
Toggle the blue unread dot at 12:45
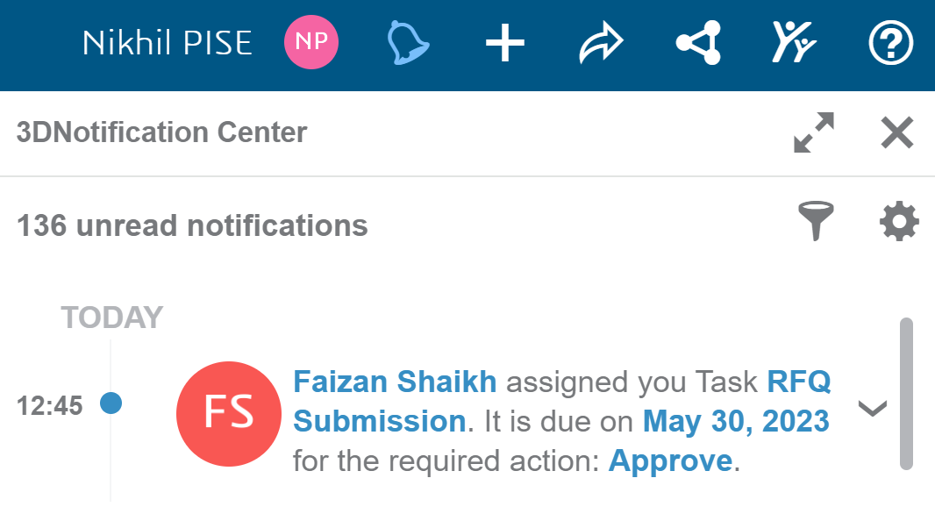[111, 403]
